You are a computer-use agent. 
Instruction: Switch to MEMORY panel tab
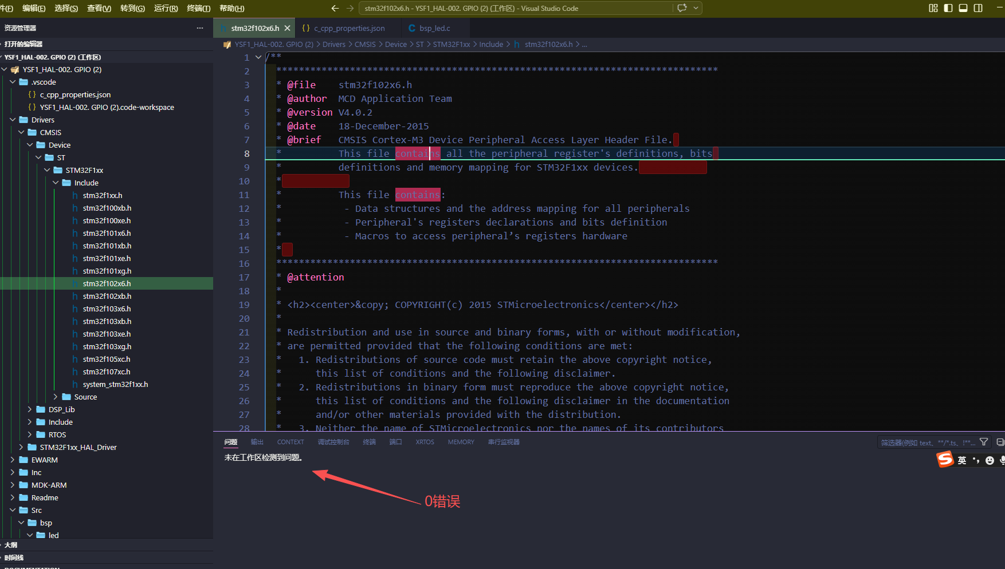pos(461,442)
